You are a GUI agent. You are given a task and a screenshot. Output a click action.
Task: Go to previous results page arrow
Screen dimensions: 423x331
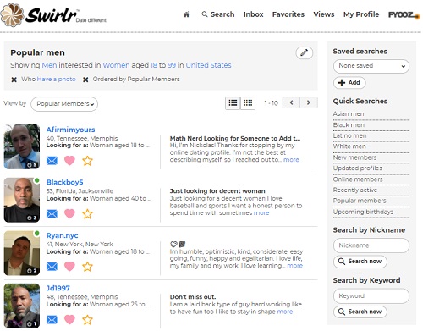coord(291,102)
